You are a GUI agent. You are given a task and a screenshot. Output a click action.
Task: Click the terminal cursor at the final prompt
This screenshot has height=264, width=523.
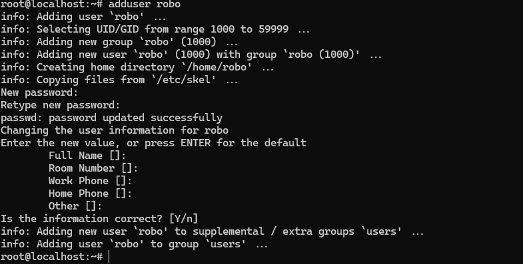point(109,257)
